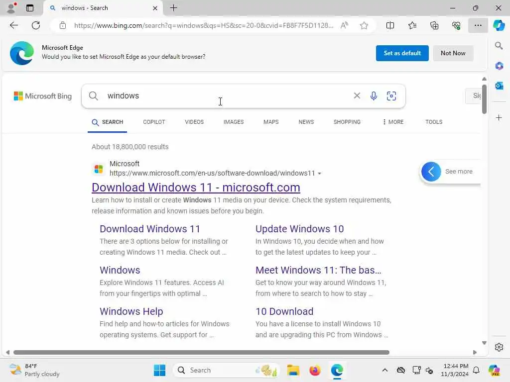
Task: Open sidebar settings gear
Action: (499, 347)
